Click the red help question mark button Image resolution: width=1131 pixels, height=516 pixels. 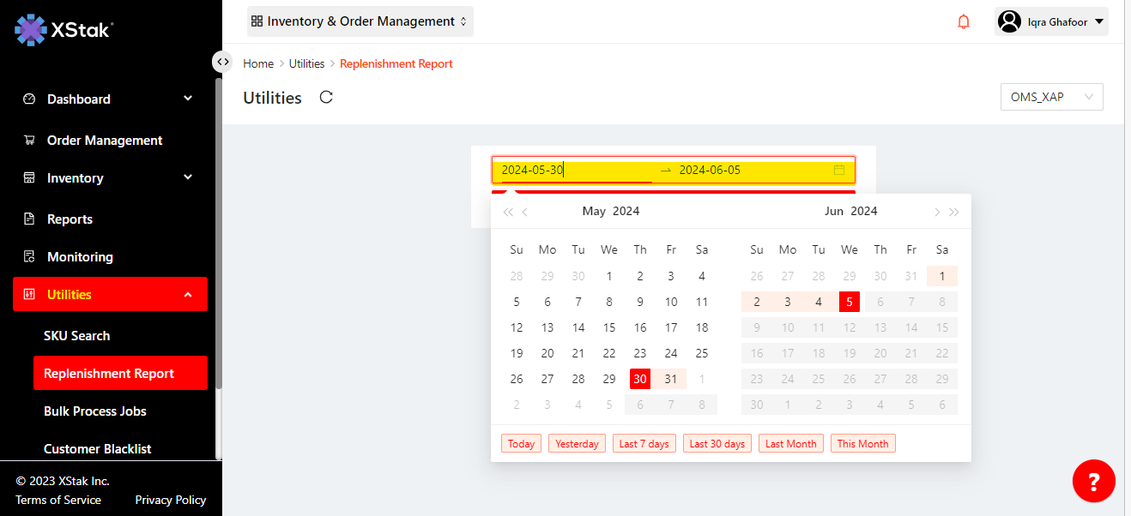click(1093, 481)
